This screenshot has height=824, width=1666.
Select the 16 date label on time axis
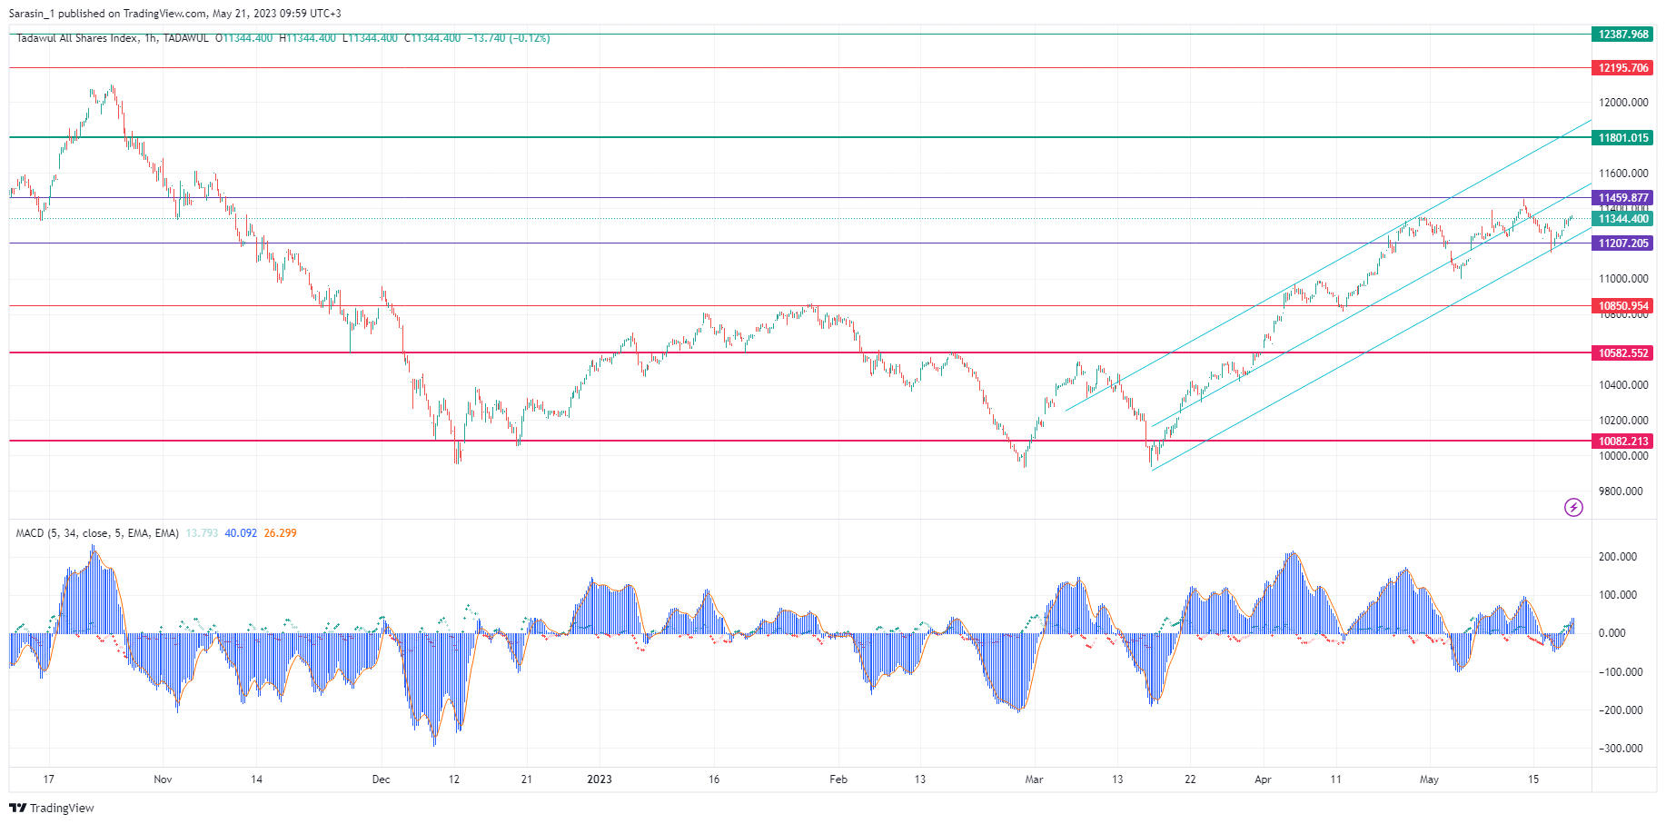coord(714,779)
